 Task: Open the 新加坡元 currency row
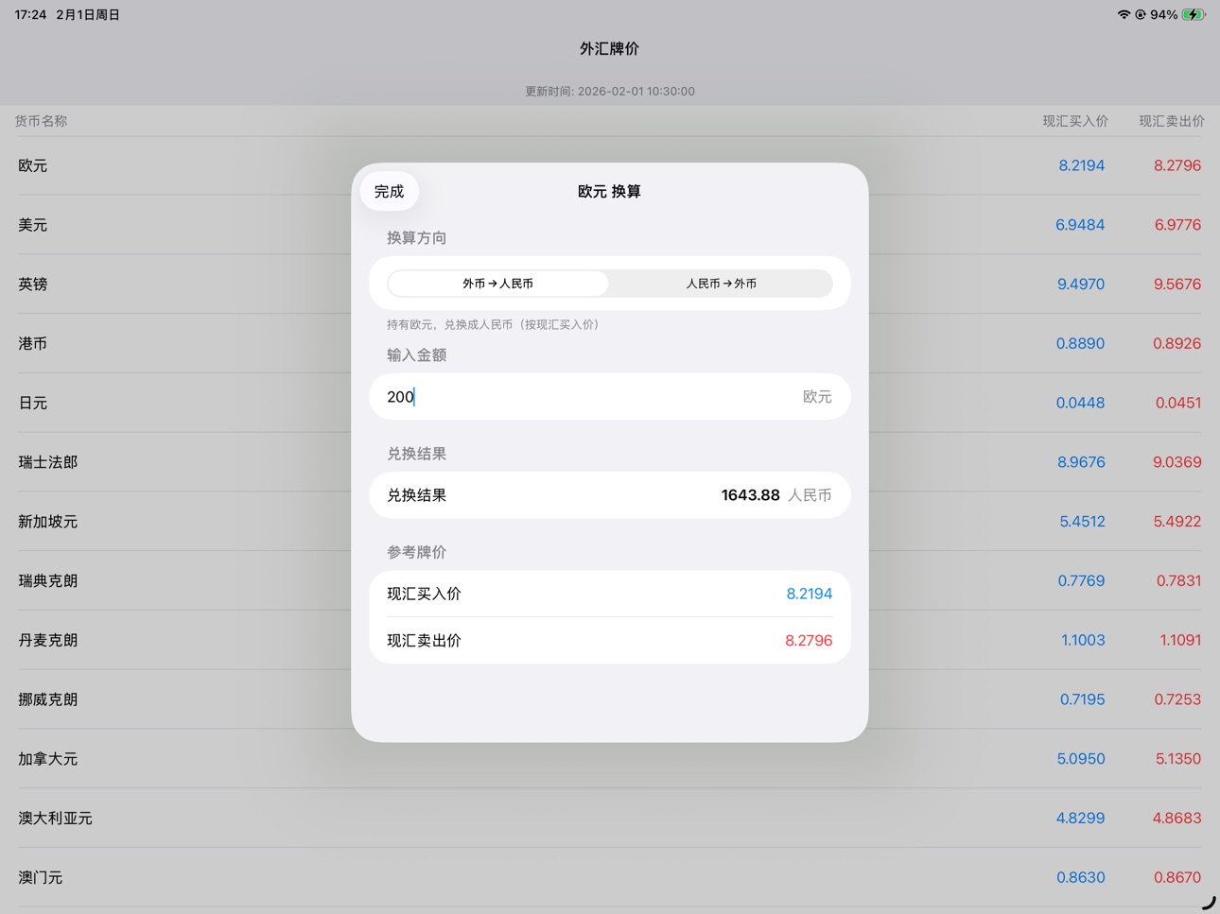pos(610,522)
